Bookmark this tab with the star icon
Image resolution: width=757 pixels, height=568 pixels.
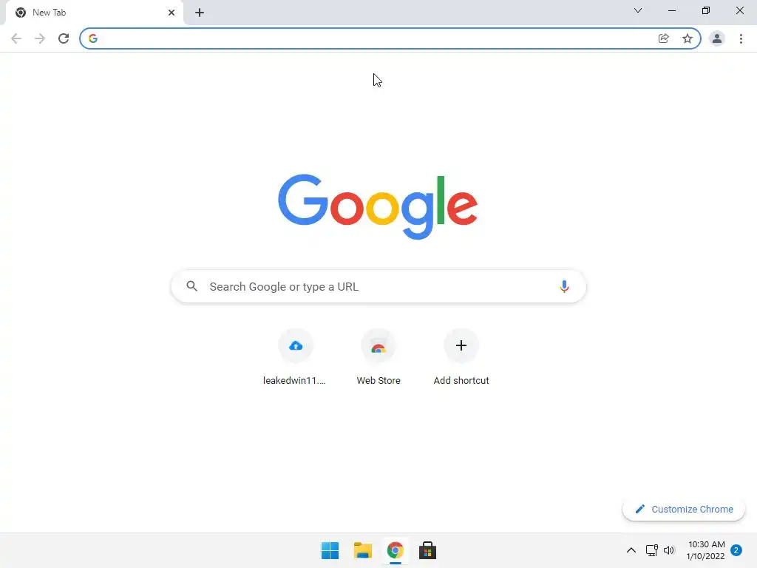tap(688, 38)
